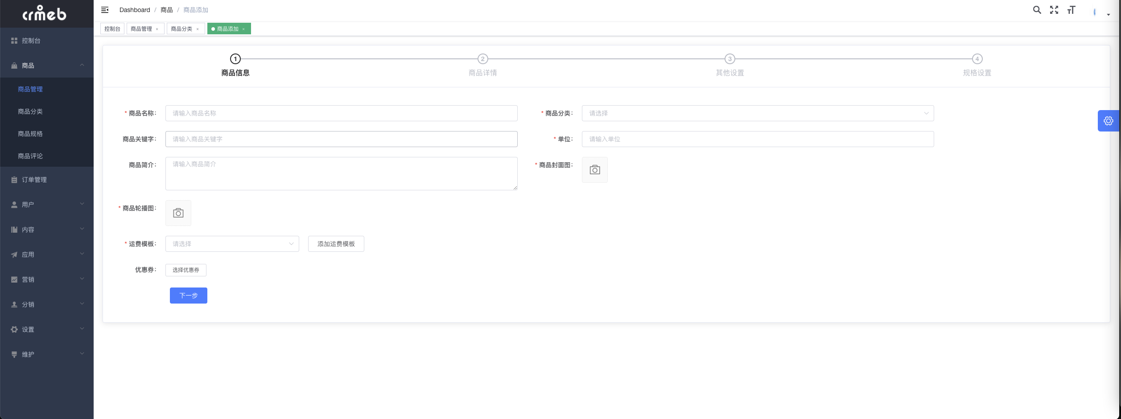Expand the 内容 menu chevron
Screen dimensions: 1121x419
point(82,229)
